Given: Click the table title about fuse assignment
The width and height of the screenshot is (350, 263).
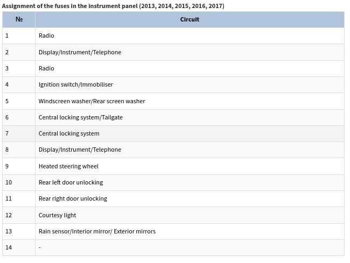Looking at the screenshot, I should [x=113, y=6].
